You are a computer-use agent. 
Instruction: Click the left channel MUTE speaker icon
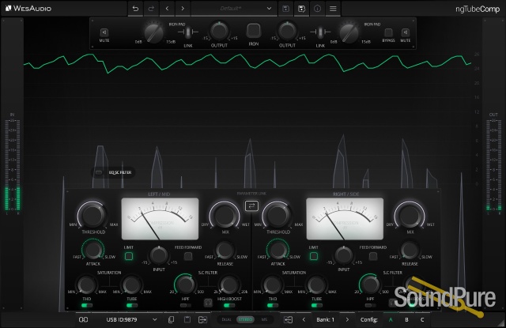[104, 32]
